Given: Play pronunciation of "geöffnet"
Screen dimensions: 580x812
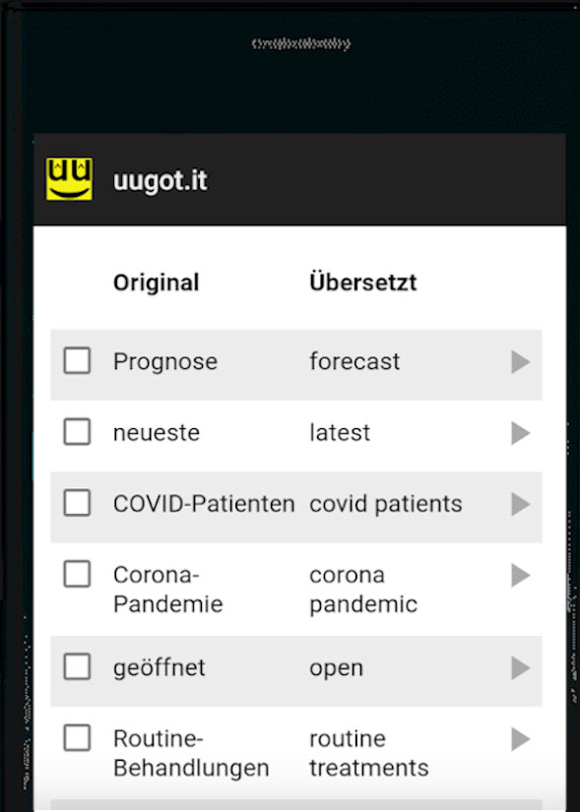Looking at the screenshot, I should (x=521, y=667).
